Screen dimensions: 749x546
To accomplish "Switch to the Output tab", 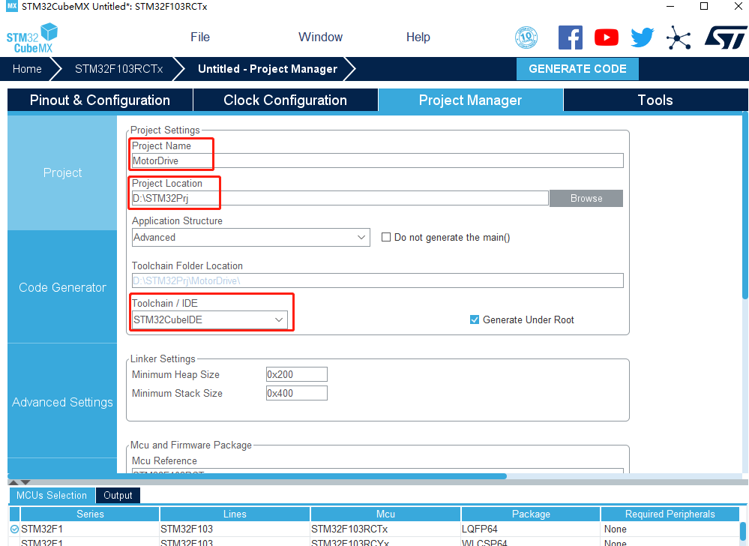I will click(118, 495).
